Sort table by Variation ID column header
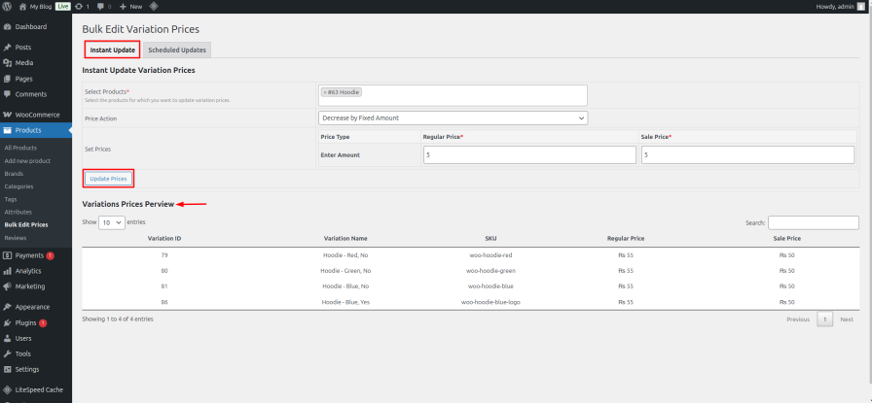Image resolution: width=872 pixels, height=403 pixels. (x=164, y=238)
